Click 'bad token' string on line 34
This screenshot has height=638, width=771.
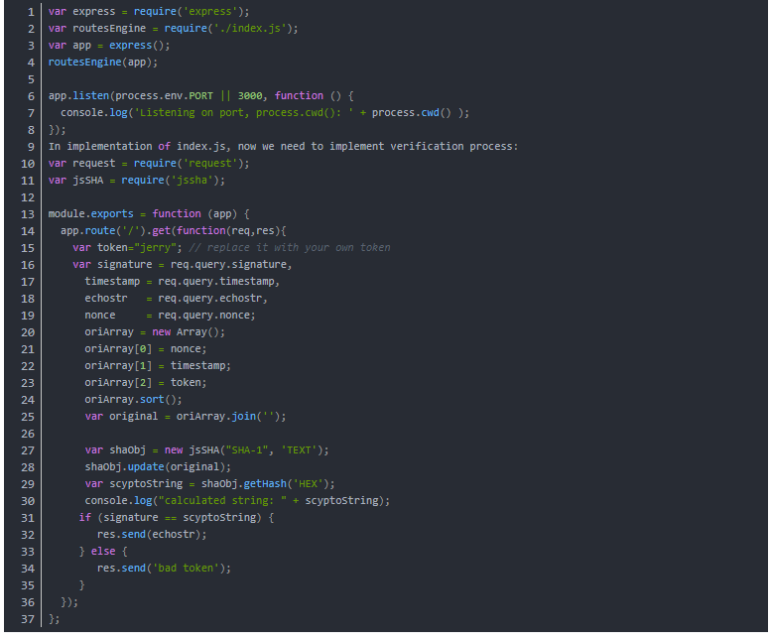pyautogui.click(x=186, y=568)
